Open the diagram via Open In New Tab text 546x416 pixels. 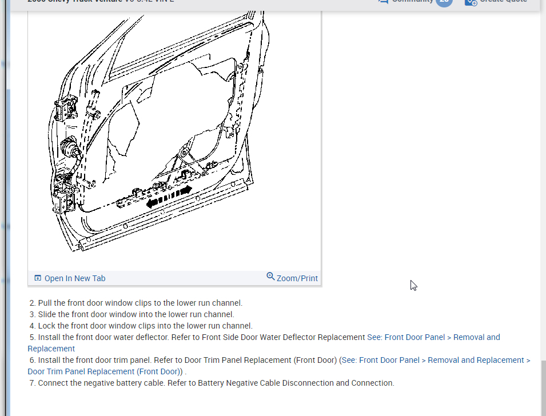pyautogui.click(x=74, y=278)
